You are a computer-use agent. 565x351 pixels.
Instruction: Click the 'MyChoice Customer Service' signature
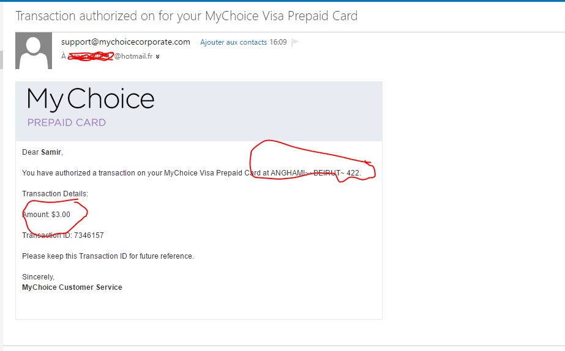[x=72, y=287]
